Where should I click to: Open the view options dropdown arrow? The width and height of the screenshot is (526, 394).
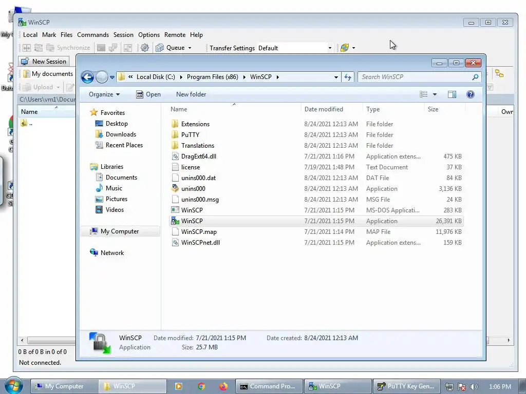tap(435, 94)
